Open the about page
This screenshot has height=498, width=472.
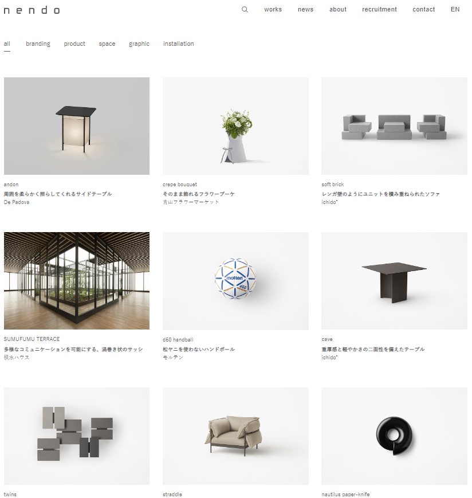click(x=338, y=10)
